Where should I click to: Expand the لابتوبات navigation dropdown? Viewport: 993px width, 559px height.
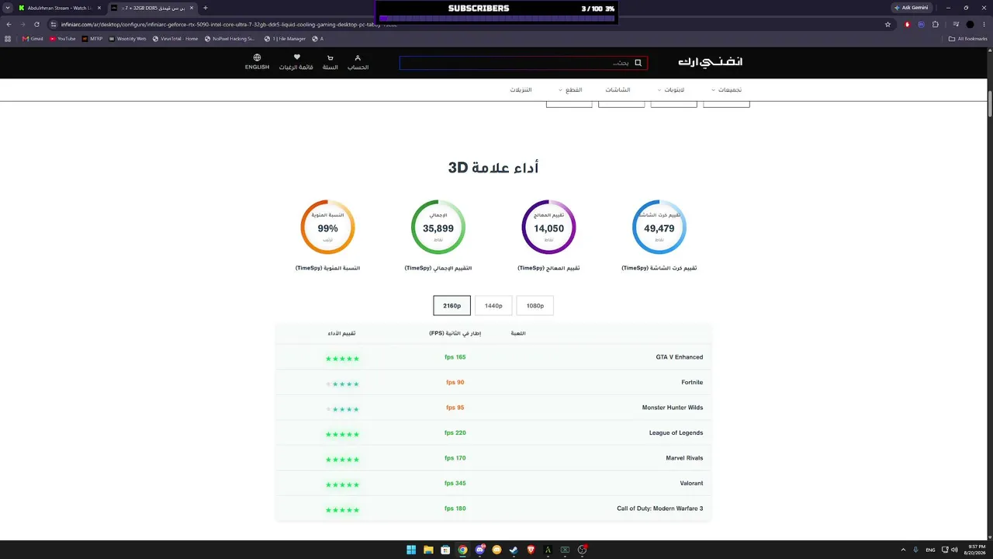point(671,90)
